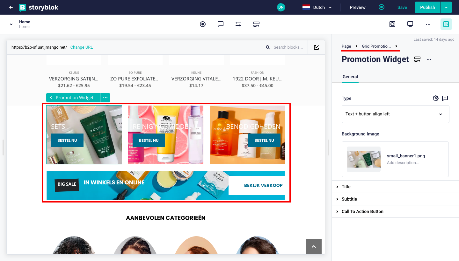Expand the Call To Action Button section
459x261 pixels.
(x=362, y=211)
